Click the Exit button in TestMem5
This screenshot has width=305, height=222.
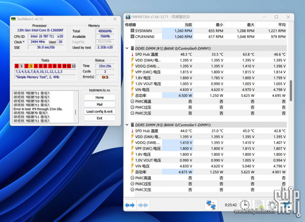[100, 118]
